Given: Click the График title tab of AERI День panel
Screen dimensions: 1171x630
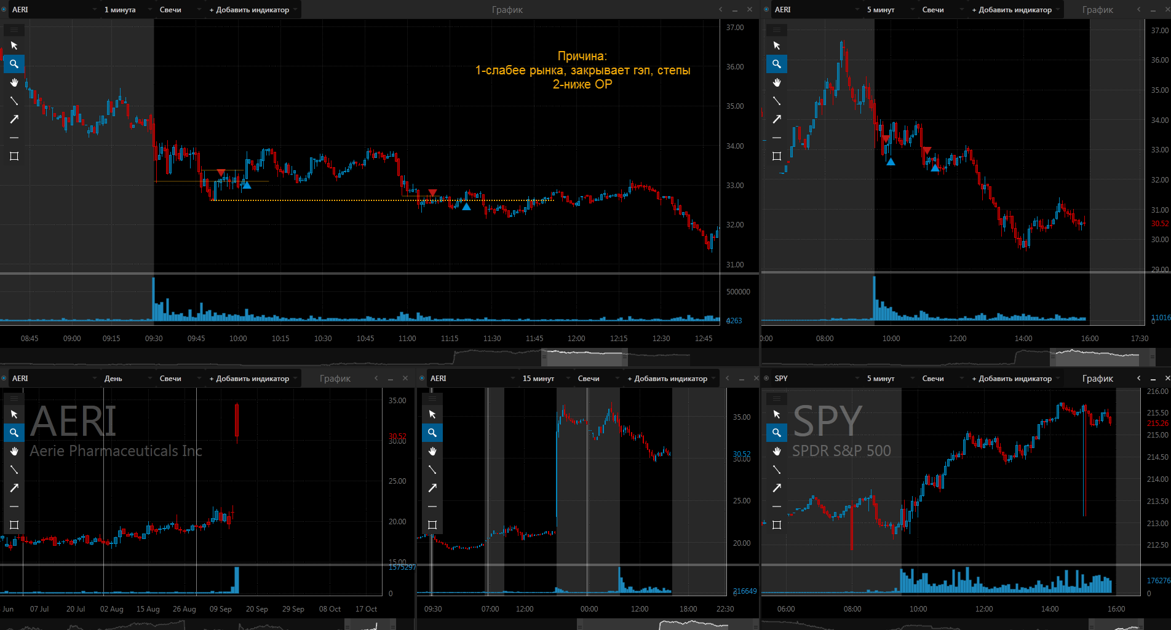Looking at the screenshot, I should (335, 378).
